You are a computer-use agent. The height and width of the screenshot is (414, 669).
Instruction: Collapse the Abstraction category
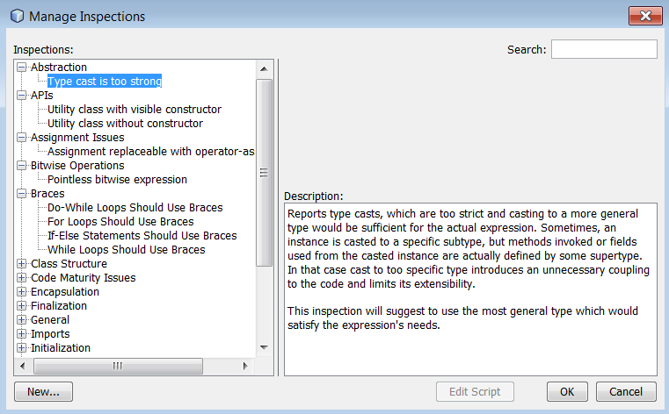click(22, 68)
